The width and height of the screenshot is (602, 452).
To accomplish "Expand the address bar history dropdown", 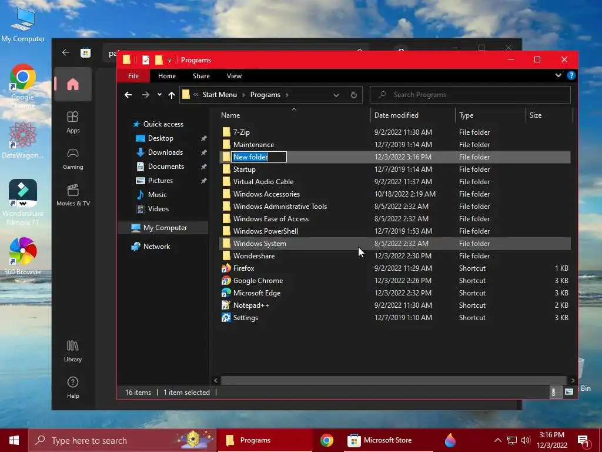I will click(x=336, y=95).
